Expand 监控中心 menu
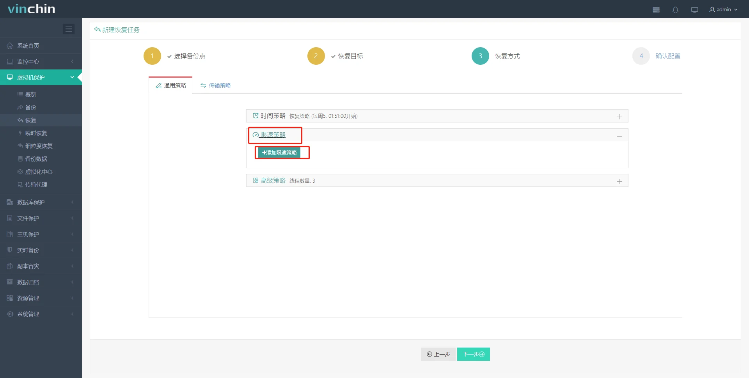The width and height of the screenshot is (749, 378). pyautogui.click(x=41, y=62)
